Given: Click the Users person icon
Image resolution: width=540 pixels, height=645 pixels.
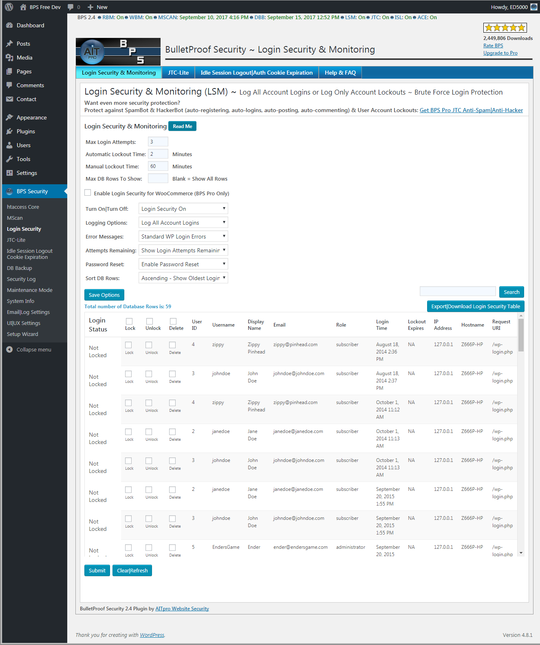Looking at the screenshot, I should (10, 145).
